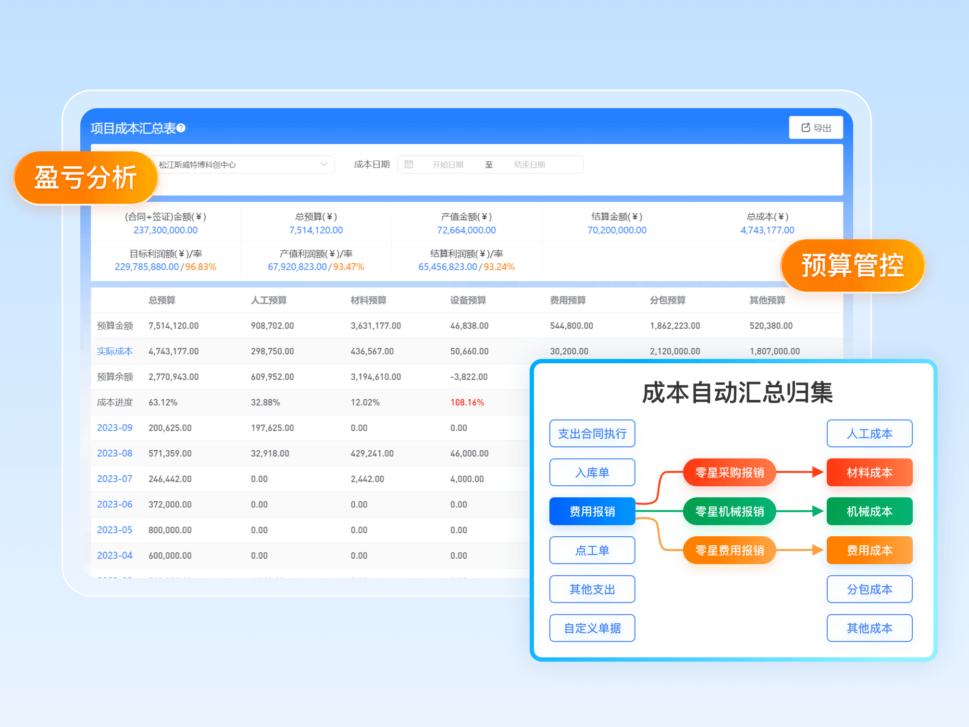Click the 开始日期 start date field
The image size is (969, 727).
coord(447,164)
